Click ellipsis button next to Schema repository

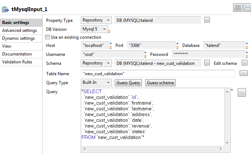pos(207,63)
